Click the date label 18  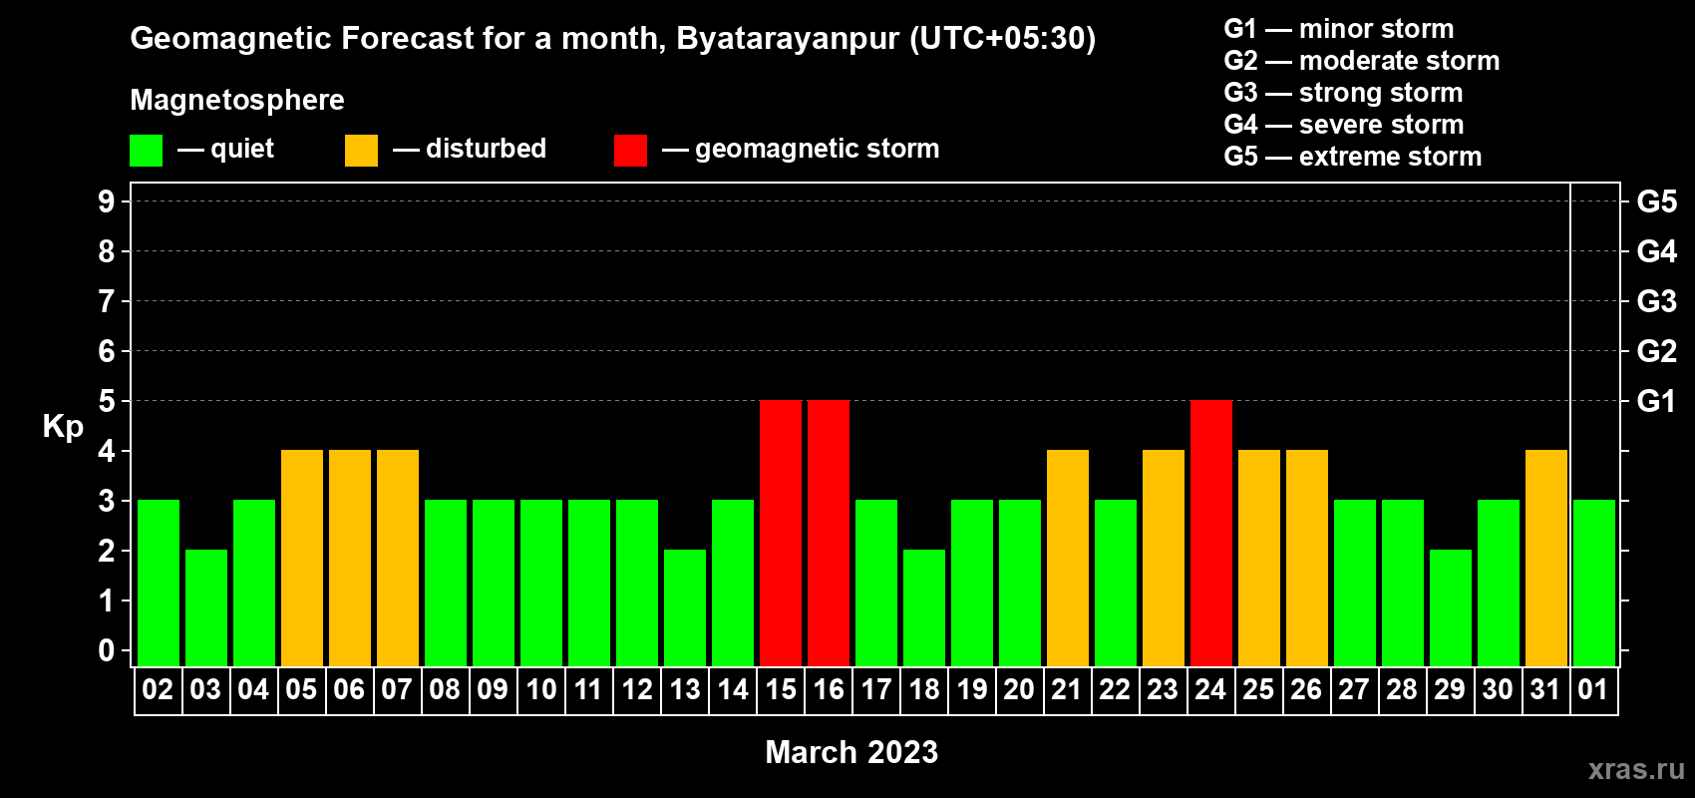(924, 689)
